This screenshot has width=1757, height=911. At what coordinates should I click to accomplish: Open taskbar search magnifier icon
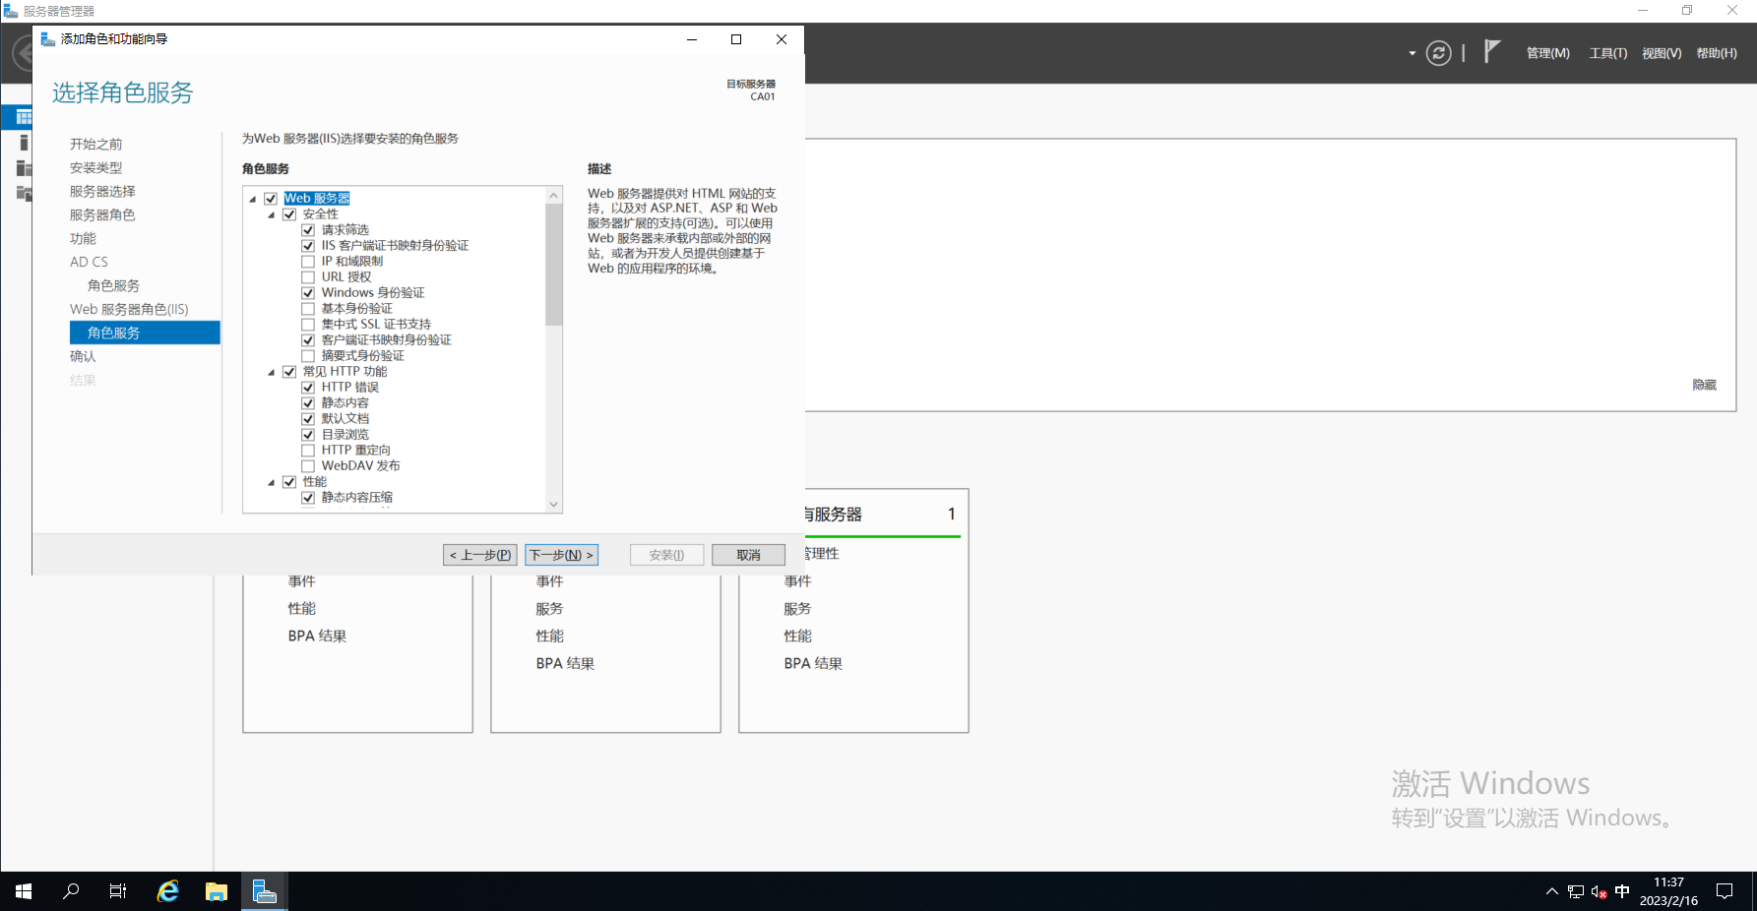coord(71,891)
